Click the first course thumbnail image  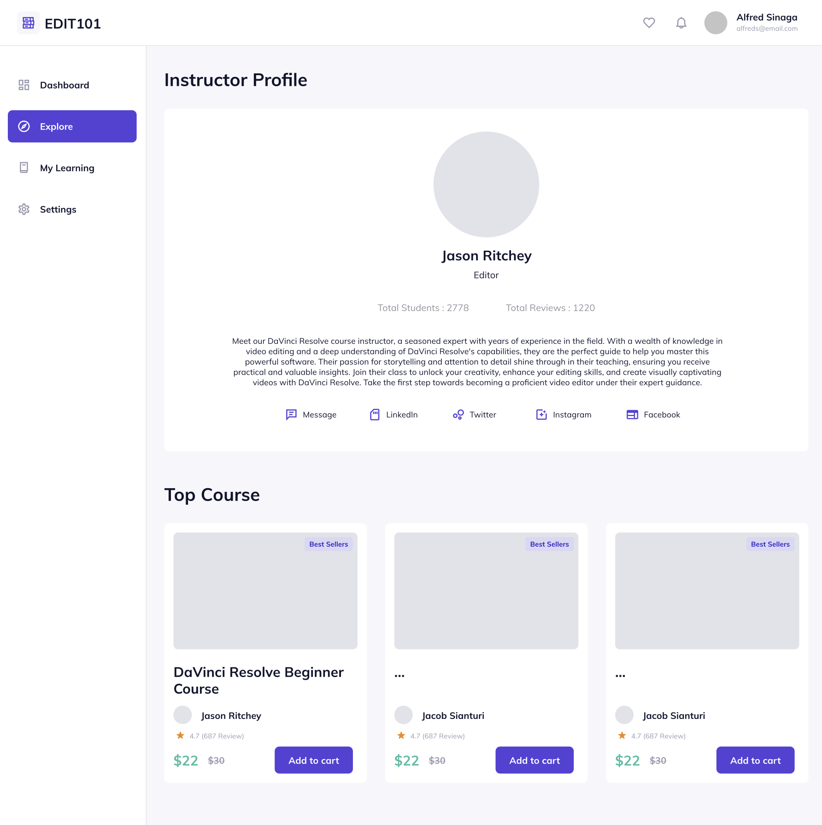[x=265, y=591]
